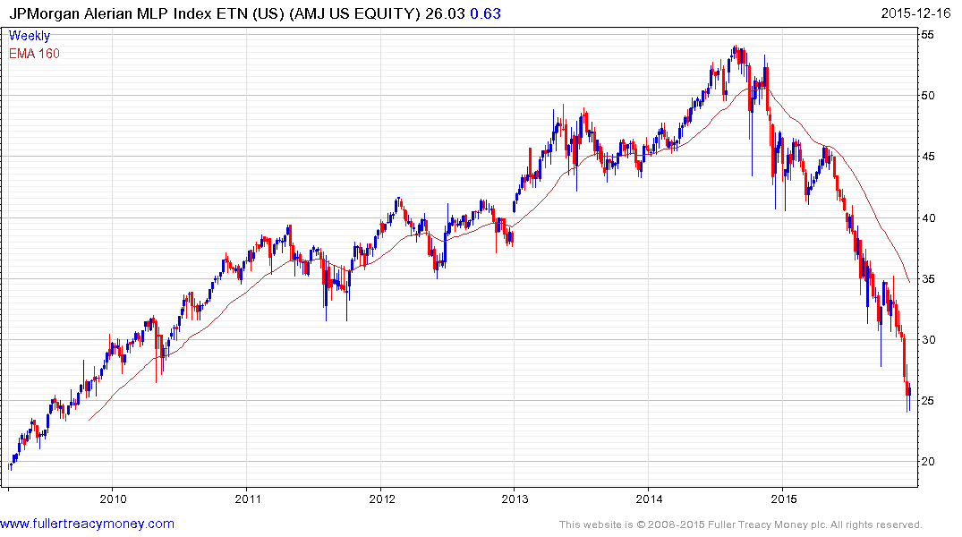Click the date 2015-12-16
The height and width of the screenshot is (537, 962).
coord(916,13)
